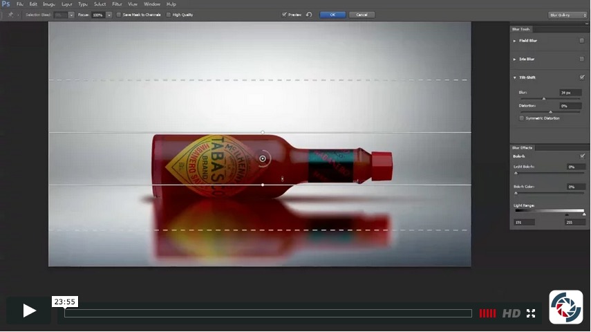
Task: Open the Focus percentage dropdown
Action: point(109,15)
